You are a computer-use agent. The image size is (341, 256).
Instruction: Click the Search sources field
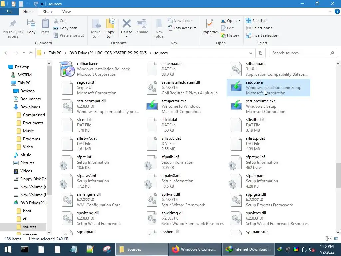click(x=303, y=53)
